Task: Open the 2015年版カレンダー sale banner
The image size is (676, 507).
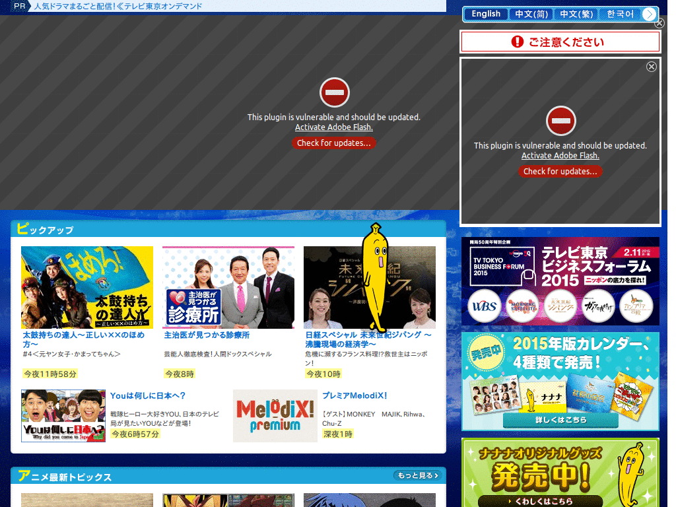Action: coord(560,381)
